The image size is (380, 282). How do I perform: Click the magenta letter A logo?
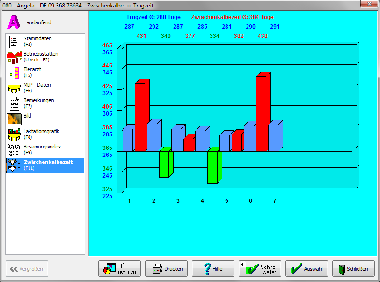click(x=14, y=22)
